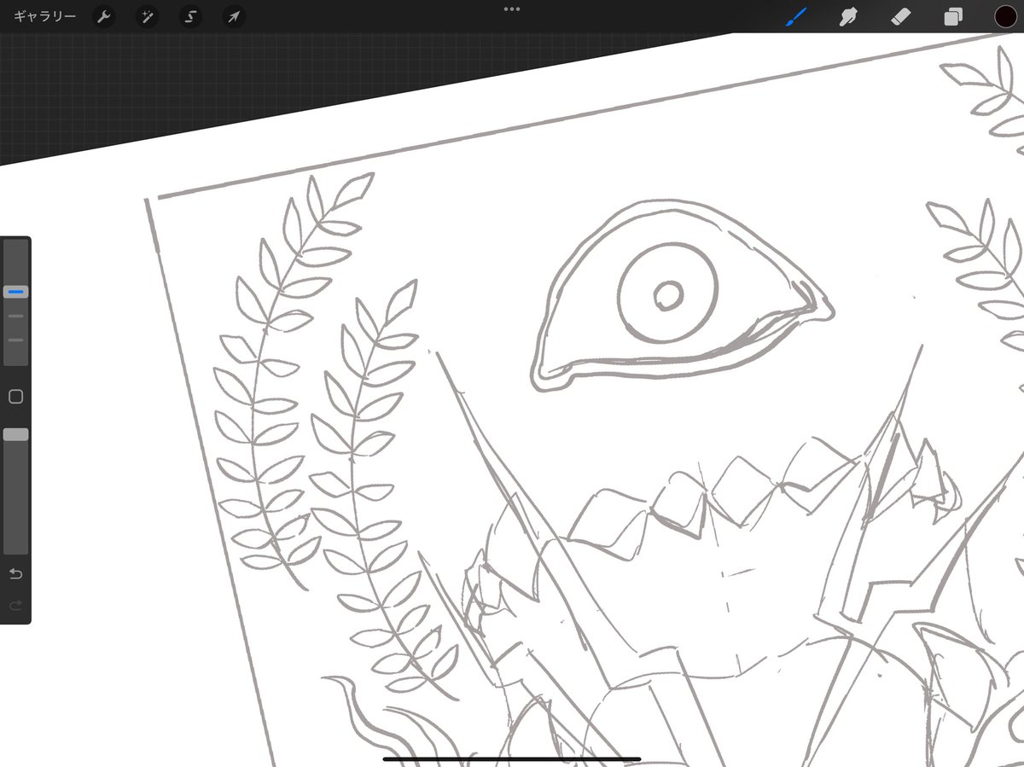Image resolution: width=1024 pixels, height=767 pixels.
Task: Tap the three-dot multitasking menu at top
Action: 512,9
